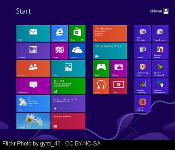Launch 3D Vision Vorschaukit tile

160,68
